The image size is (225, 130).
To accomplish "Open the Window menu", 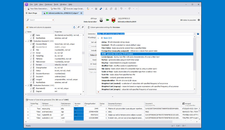I will click(x=63, y=5).
